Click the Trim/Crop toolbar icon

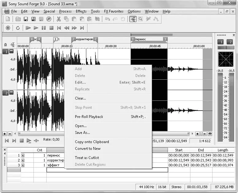pyautogui.click(x=97, y=19)
